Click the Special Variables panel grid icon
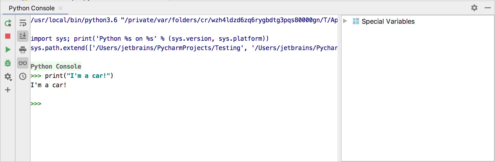This screenshot has height=162, width=495. tap(356, 21)
